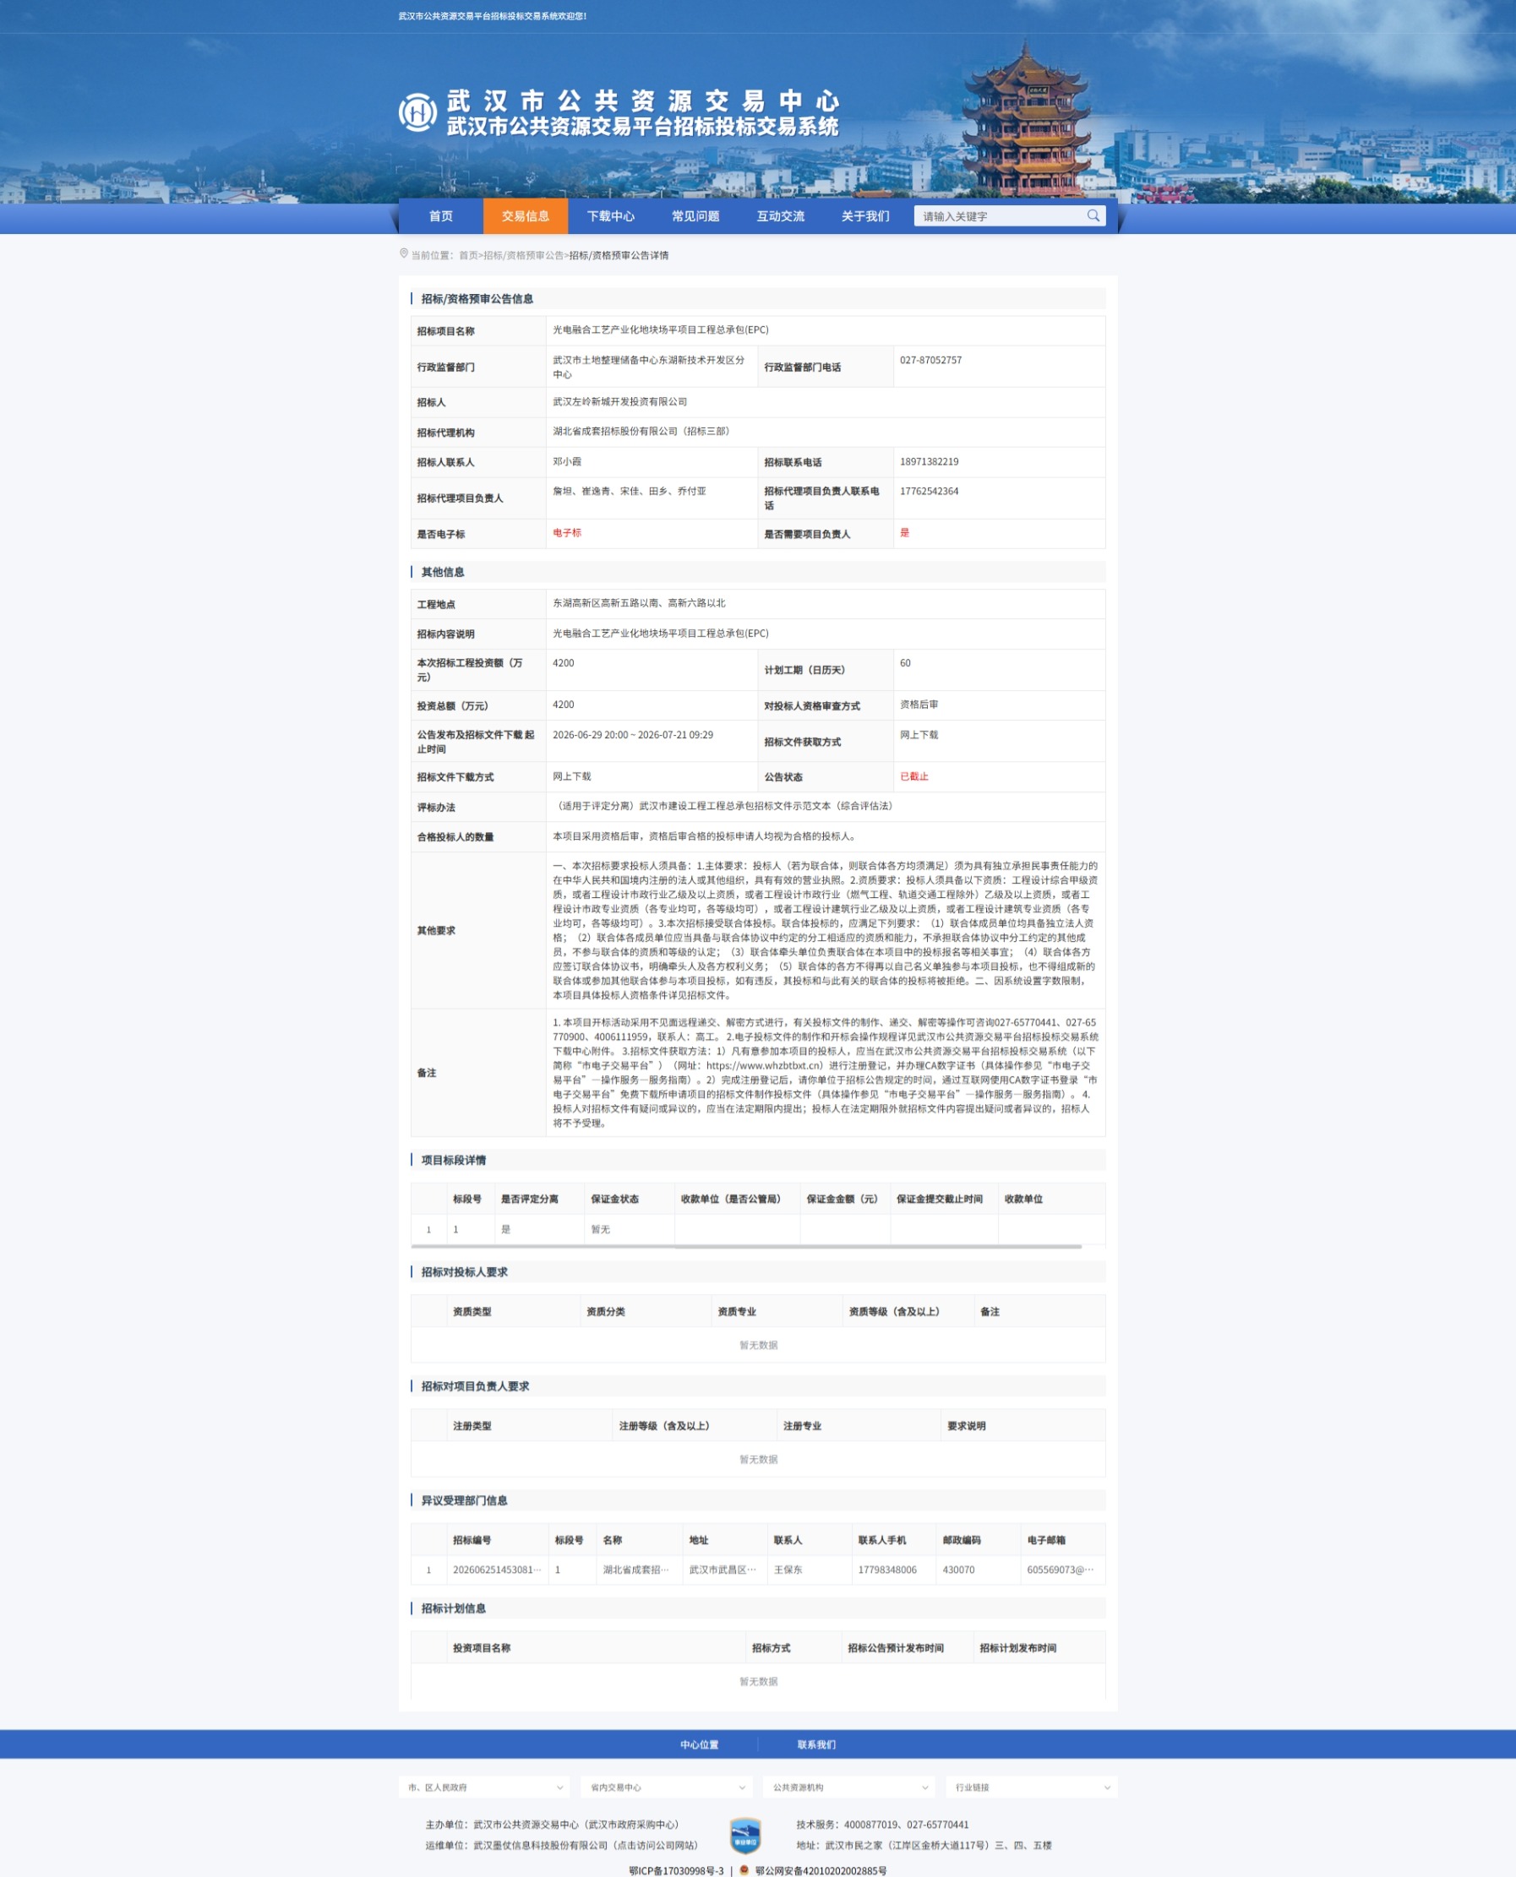Click the tenderer name 武汉左岭新城开发投资有限公司

click(620, 402)
